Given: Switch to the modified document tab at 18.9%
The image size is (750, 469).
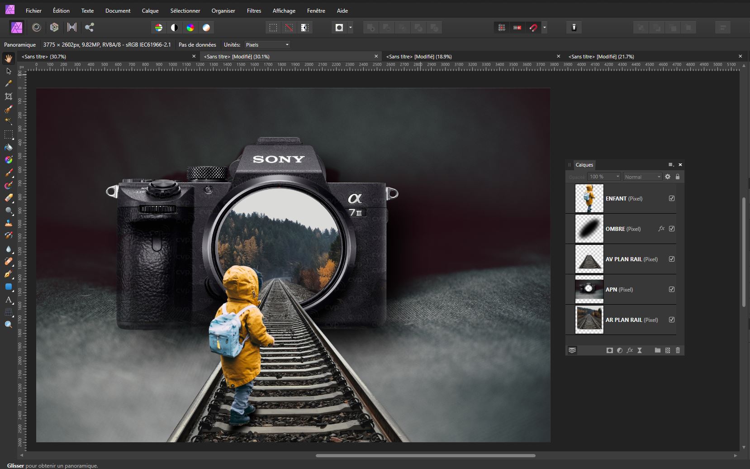Looking at the screenshot, I should pos(473,57).
